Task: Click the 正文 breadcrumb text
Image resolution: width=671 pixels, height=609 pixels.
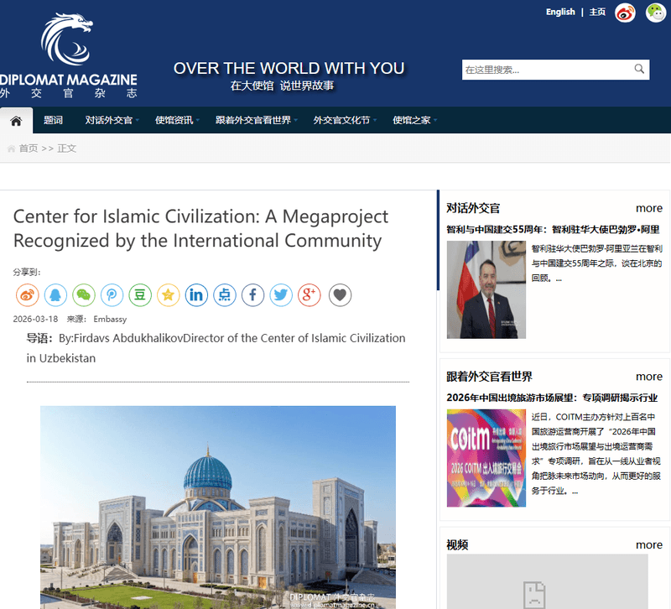Action: click(67, 148)
